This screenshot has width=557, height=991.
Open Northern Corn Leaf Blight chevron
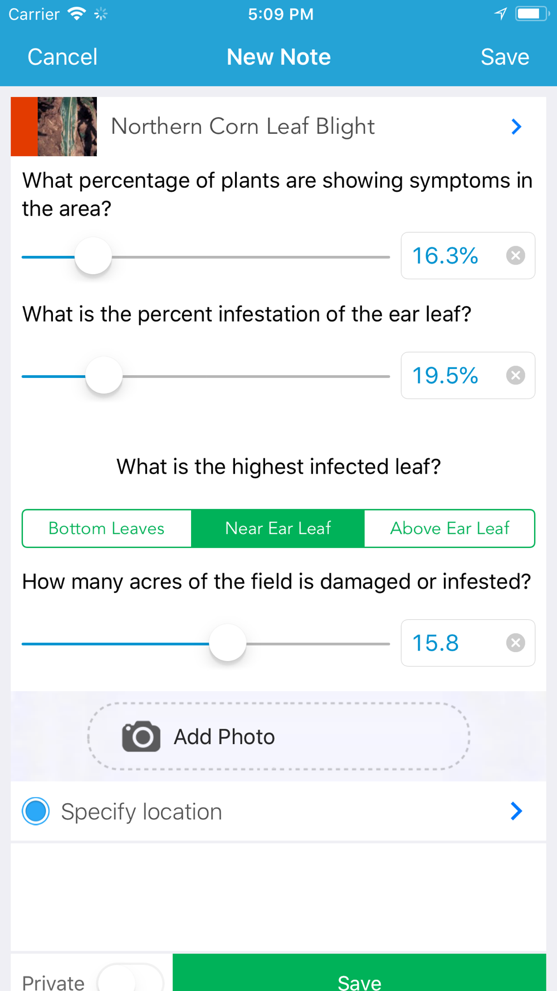516,127
